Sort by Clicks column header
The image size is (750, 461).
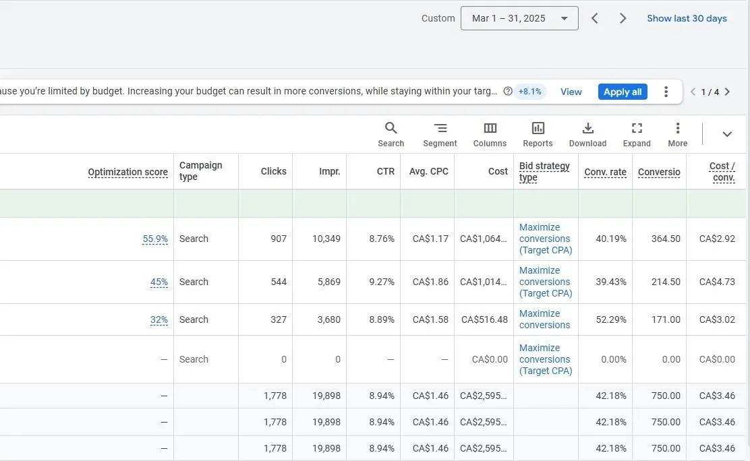click(274, 171)
